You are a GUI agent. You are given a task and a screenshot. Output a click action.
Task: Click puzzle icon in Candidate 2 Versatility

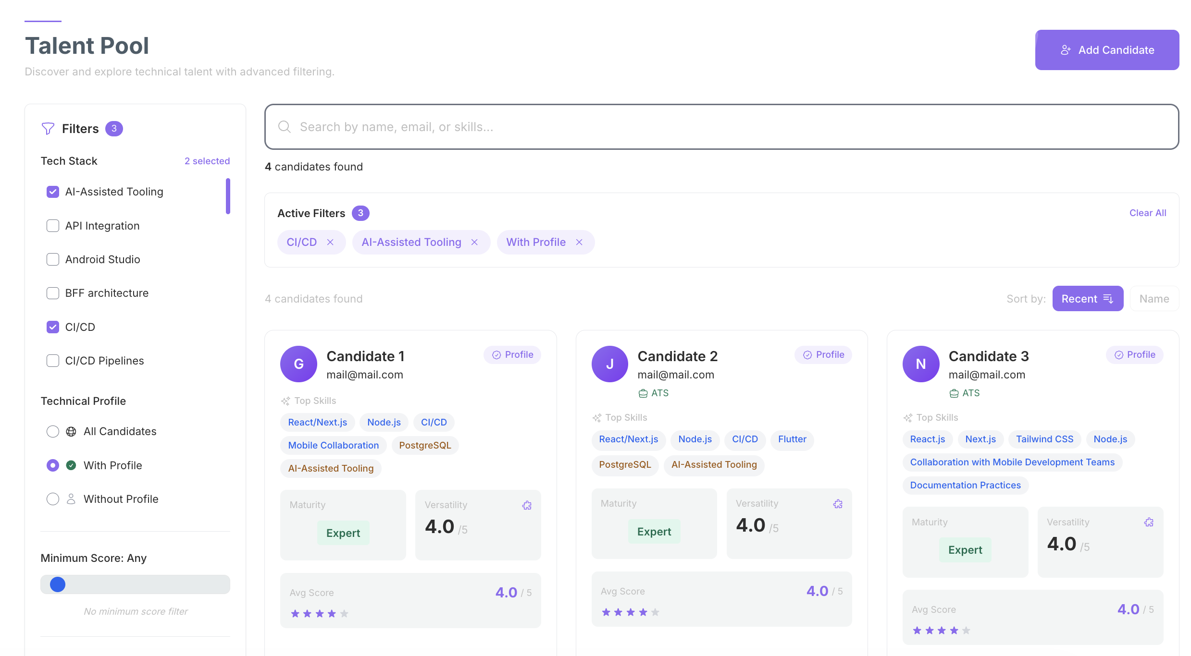click(x=838, y=504)
